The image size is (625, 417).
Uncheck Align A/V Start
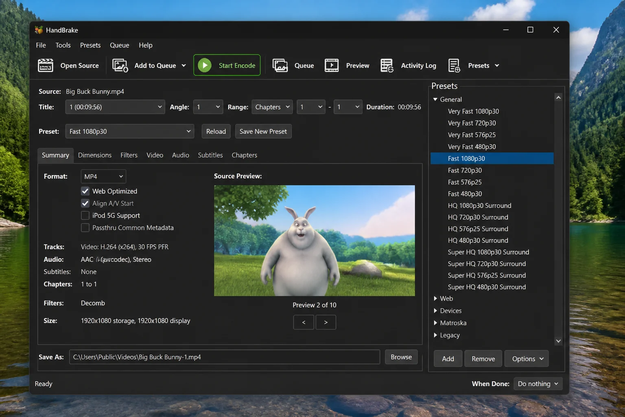click(85, 203)
